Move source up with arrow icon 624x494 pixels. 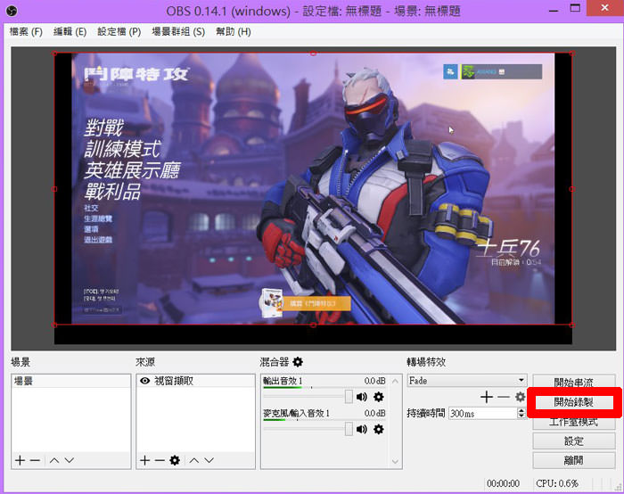coord(194,461)
